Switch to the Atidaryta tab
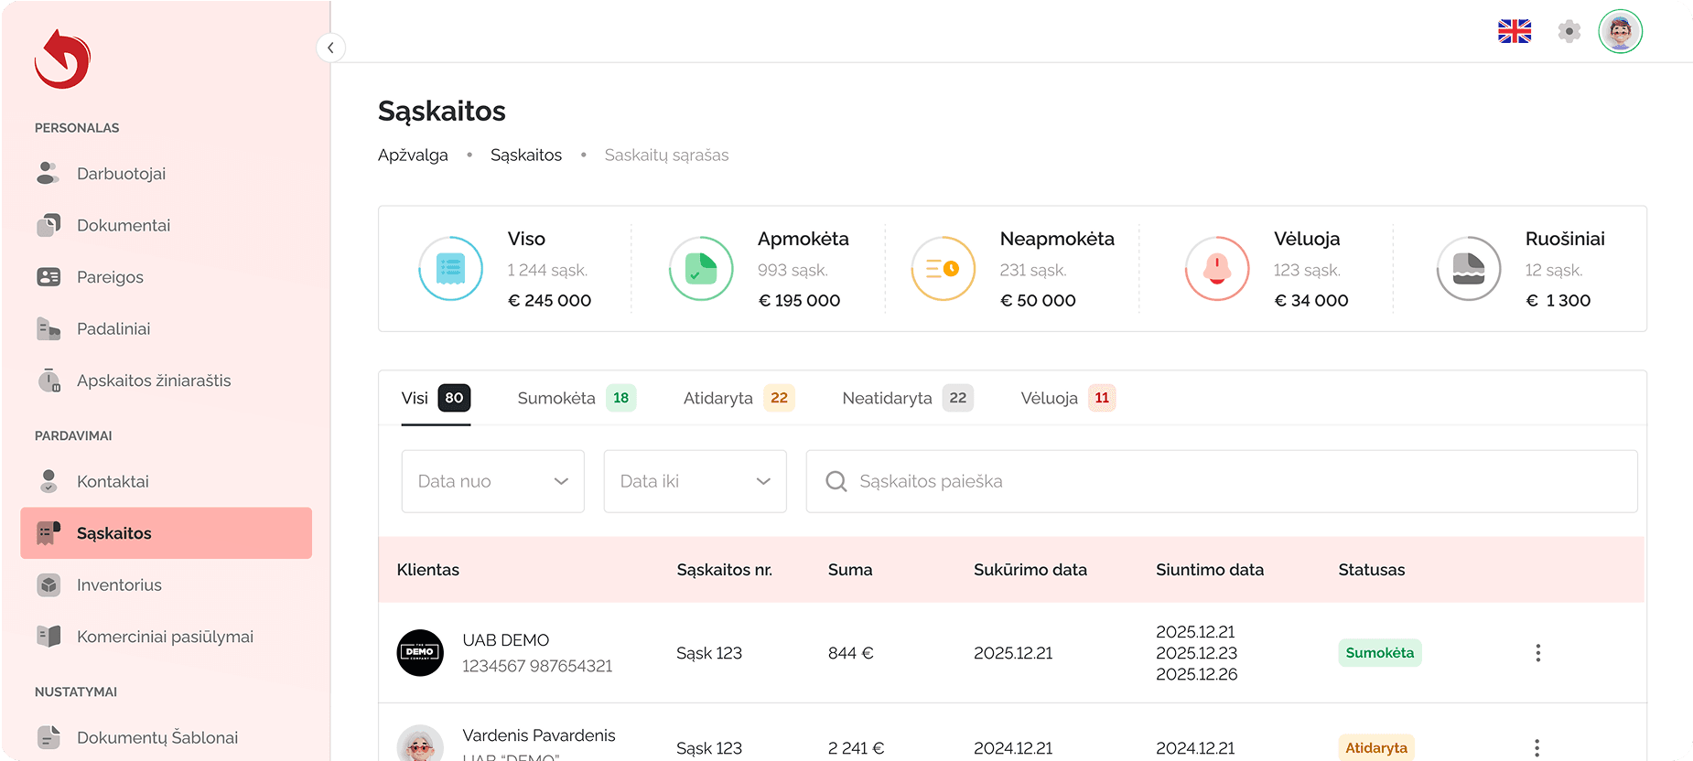The height and width of the screenshot is (761, 1693). tap(739, 398)
